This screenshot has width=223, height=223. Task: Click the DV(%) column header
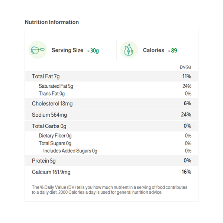tap(185, 67)
